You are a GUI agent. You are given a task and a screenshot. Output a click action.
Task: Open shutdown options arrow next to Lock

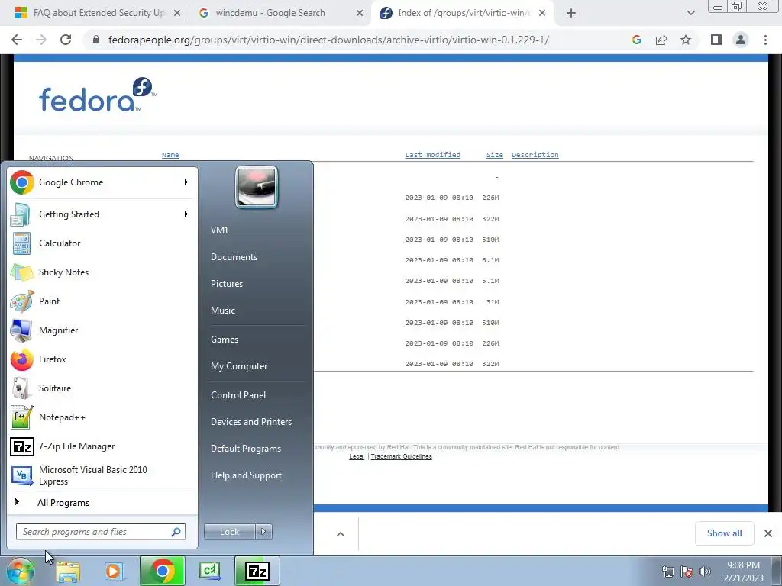click(263, 532)
